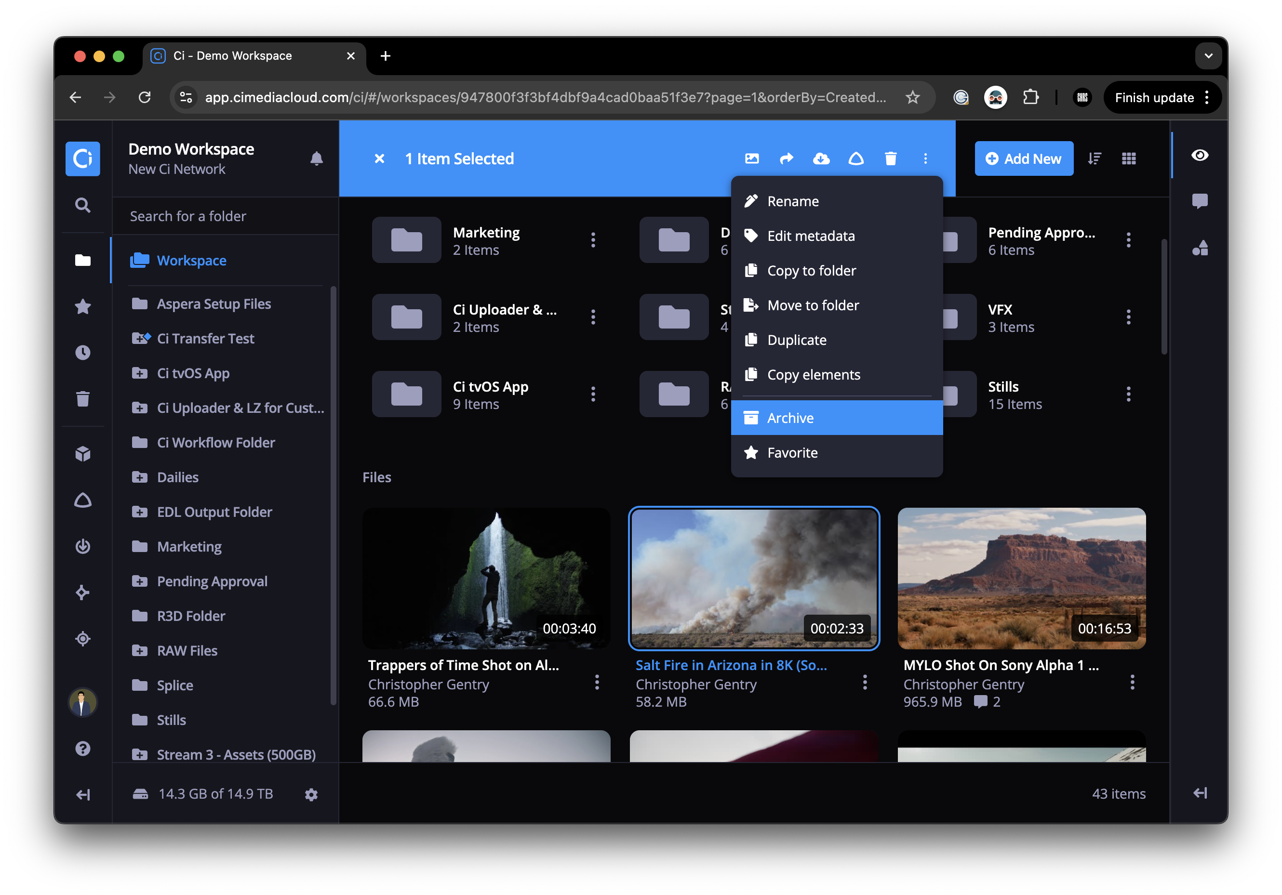Click the set thumbnail image icon
The image size is (1282, 895).
point(752,158)
